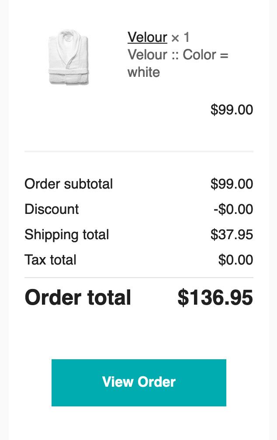Screen dimensions: 277x440
Task: Click the Discount label
Action: click(x=52, y=210)
